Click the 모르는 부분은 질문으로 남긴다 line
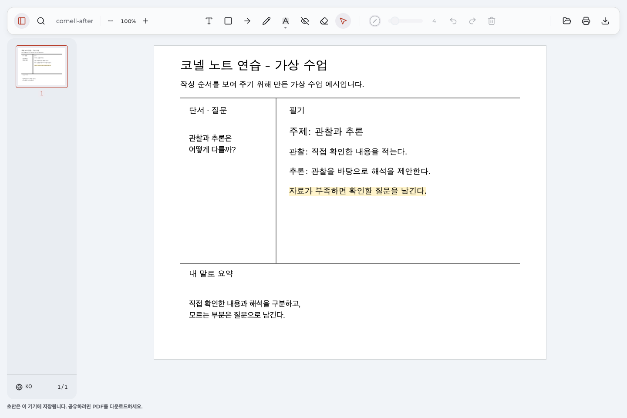Image resolution: width=627 pixels, height=418 pixels. [x=237, y=315]
